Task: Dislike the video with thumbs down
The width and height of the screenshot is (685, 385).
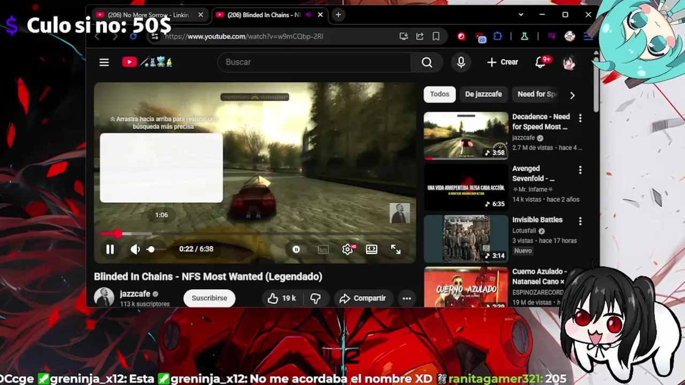Action: click(x=315, y=298)
